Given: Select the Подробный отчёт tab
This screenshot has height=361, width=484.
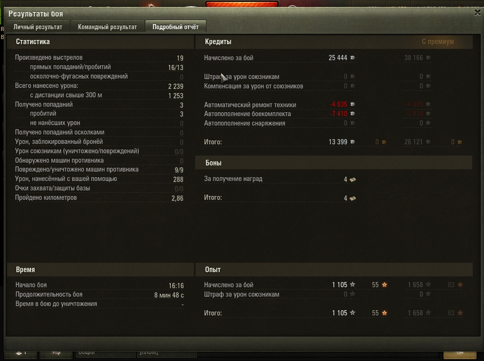Looking at the screenshot, I should [x=175, y=27].
